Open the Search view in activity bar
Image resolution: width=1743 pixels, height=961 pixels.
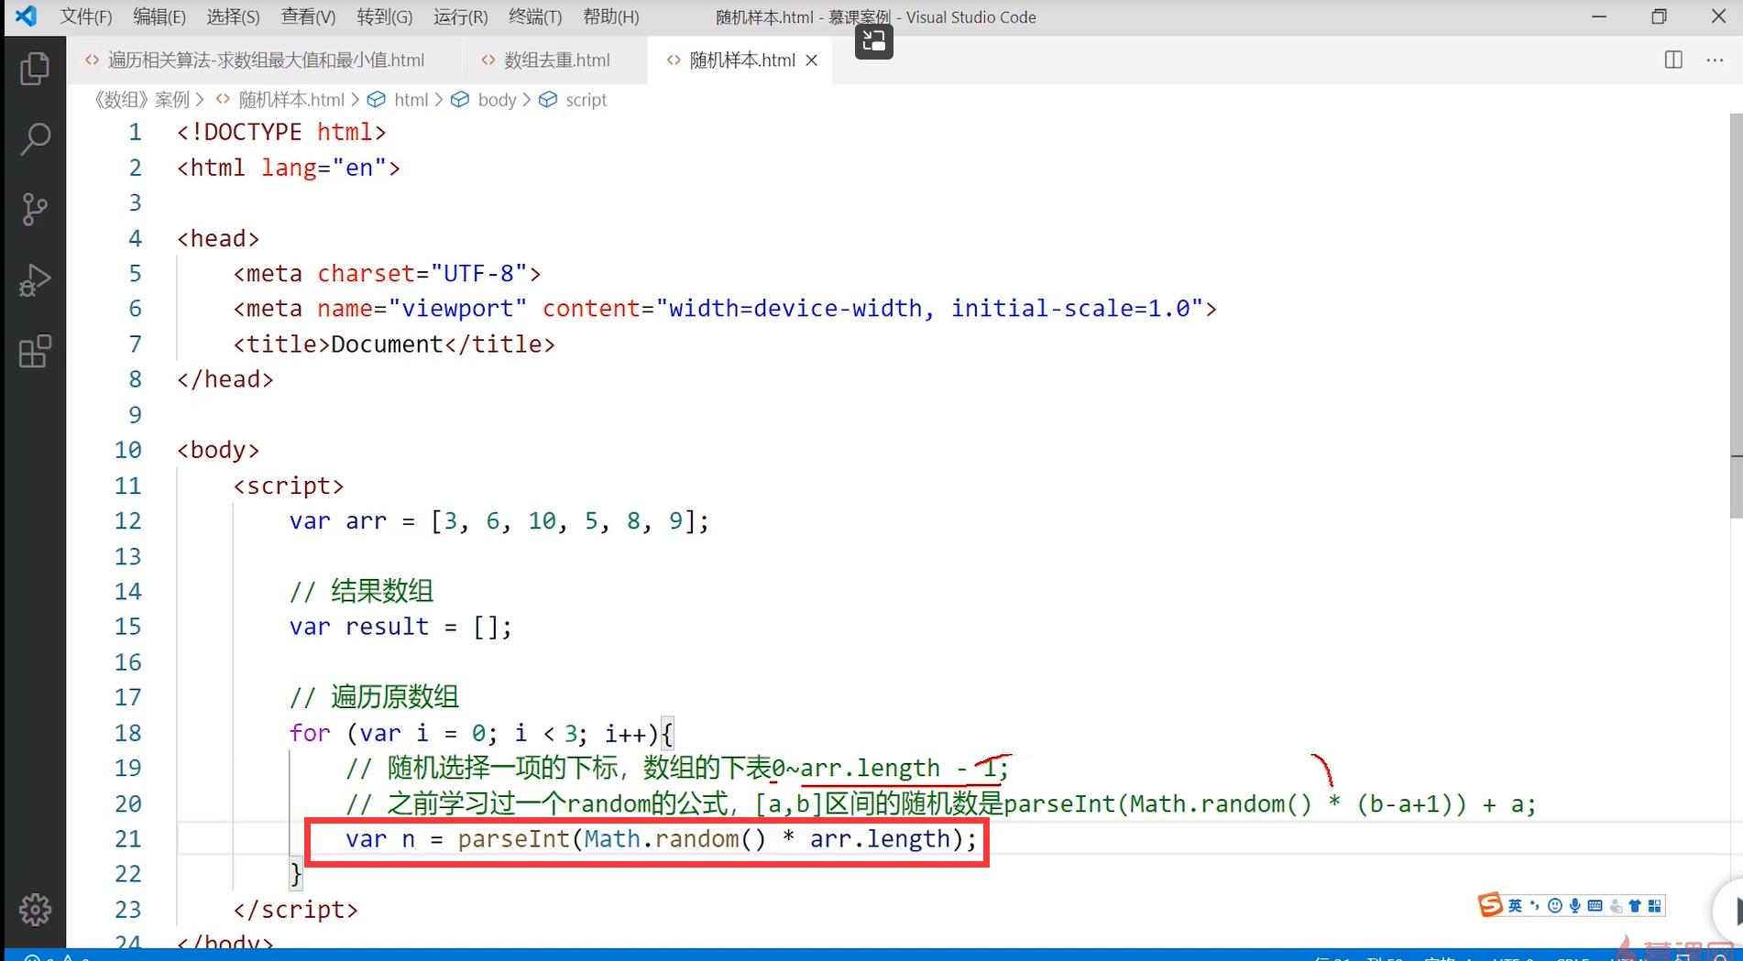35,138
